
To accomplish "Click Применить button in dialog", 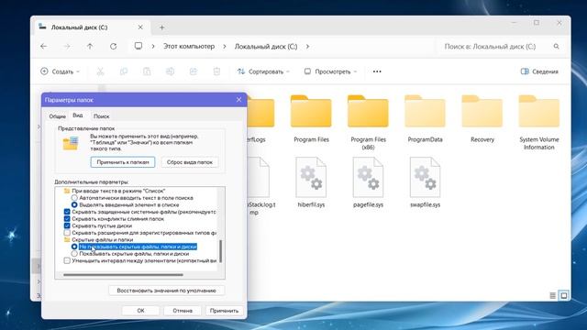I will coord(224,311).
